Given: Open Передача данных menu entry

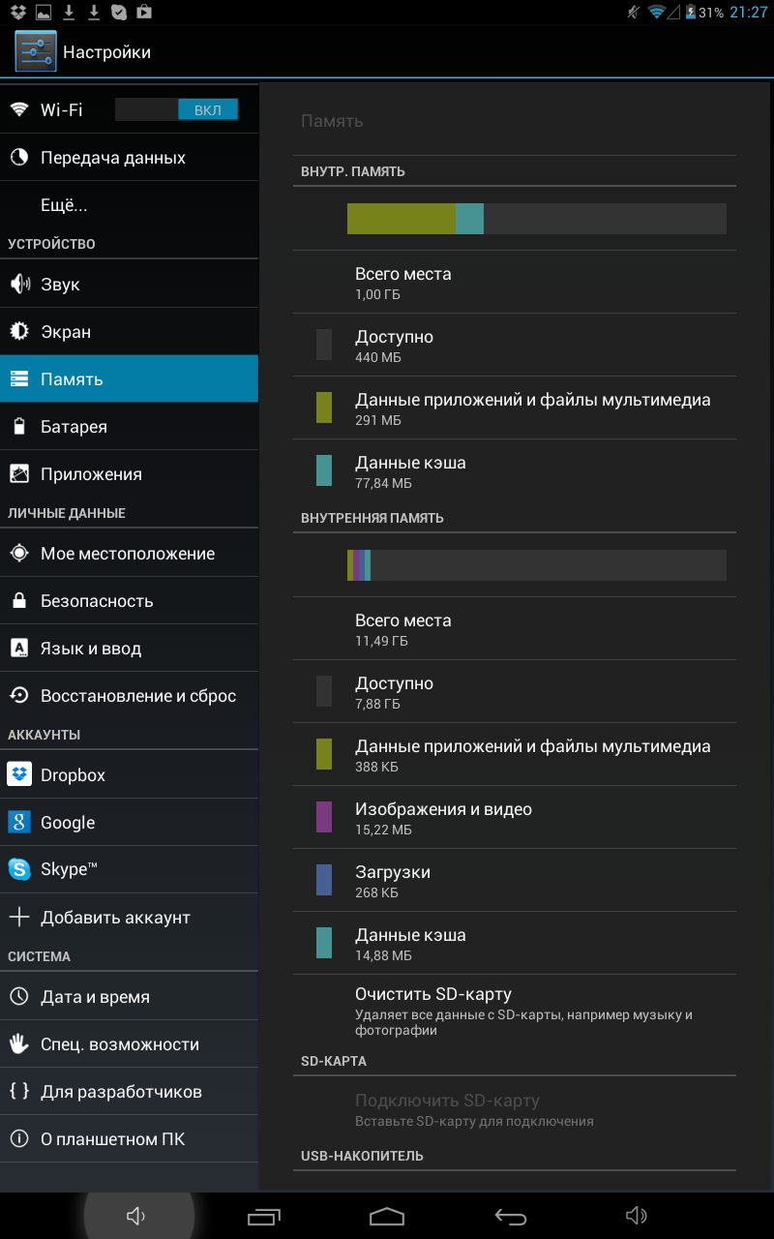Looking at the screenshot, I should click(129, 157).
